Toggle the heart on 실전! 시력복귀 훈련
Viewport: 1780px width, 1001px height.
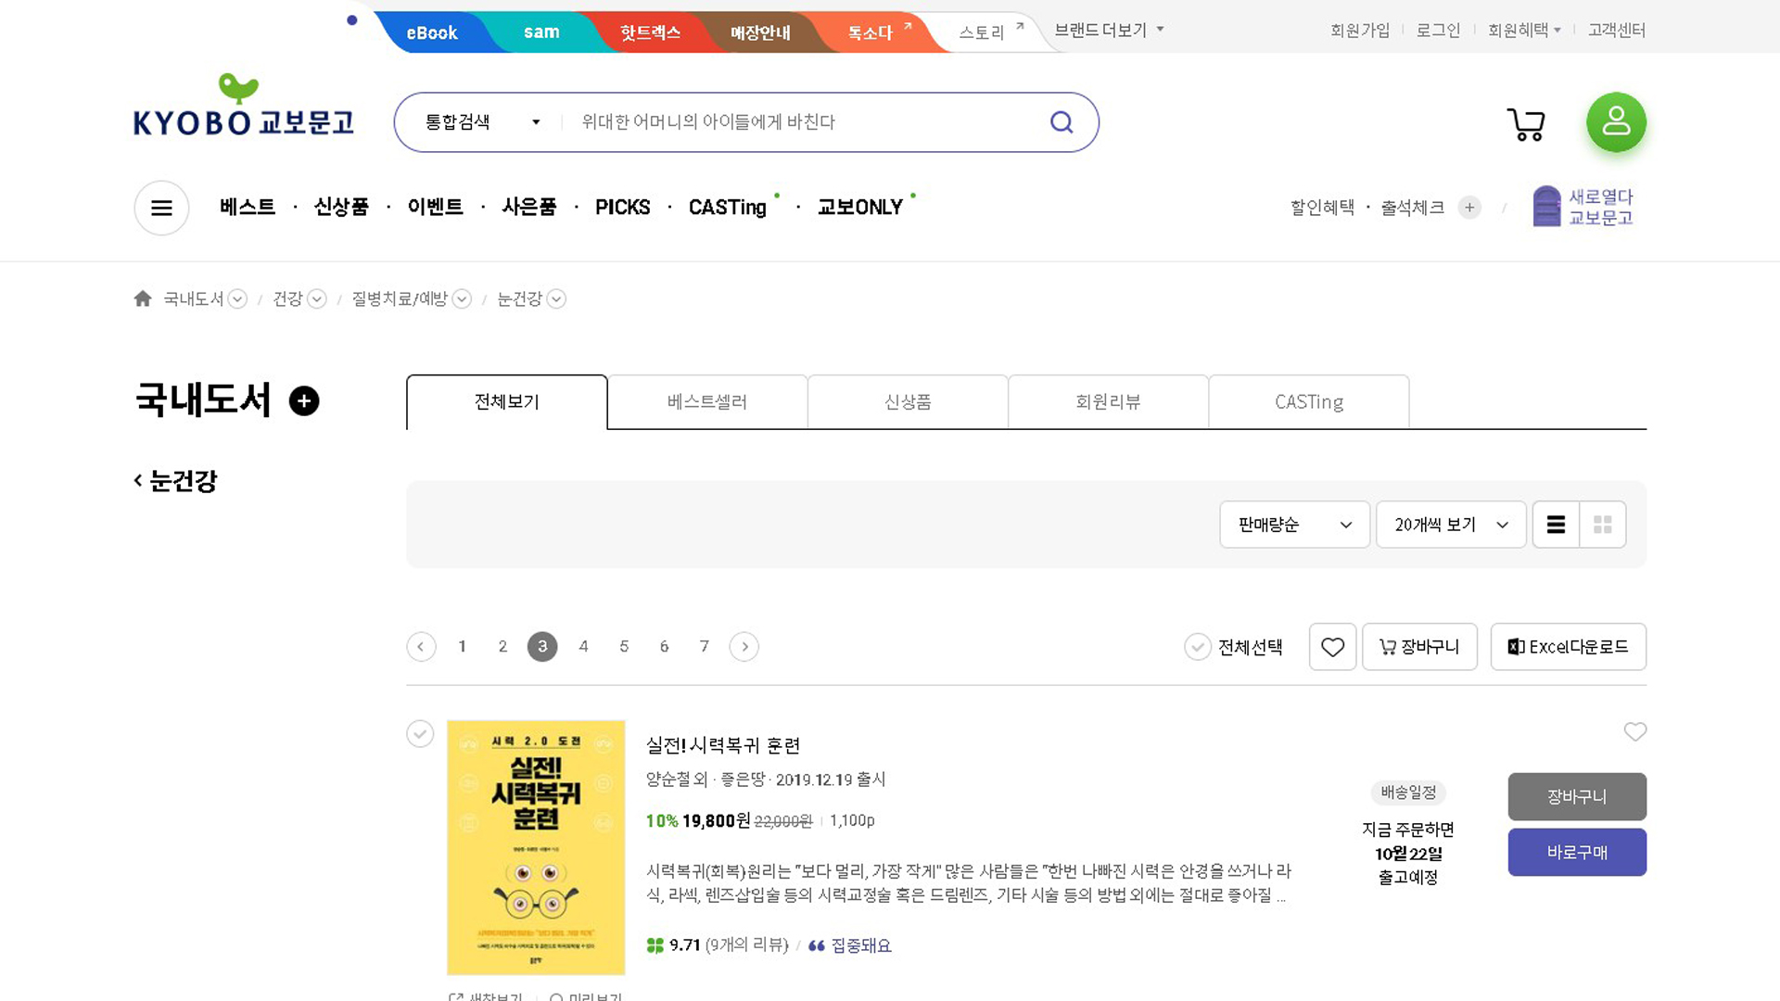tap(1634, 732)
